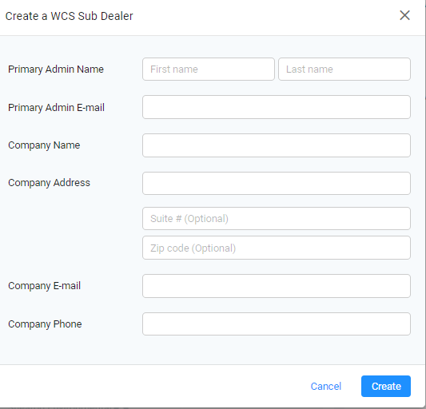The height and width of the screenshot is (409, 426).
Task: Click the Company Phone input field
Action: [x=277, y=324]
